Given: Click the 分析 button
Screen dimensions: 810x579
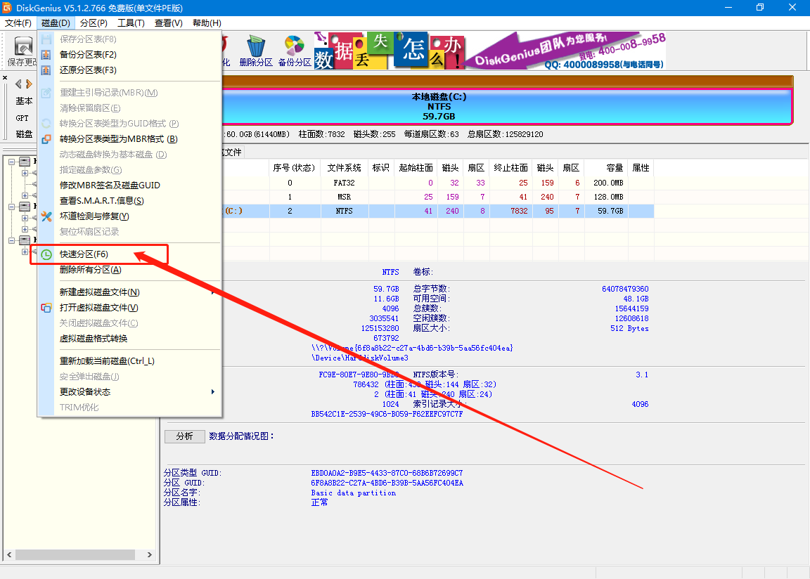Looking at the screenshot, I should coord(184,436).
